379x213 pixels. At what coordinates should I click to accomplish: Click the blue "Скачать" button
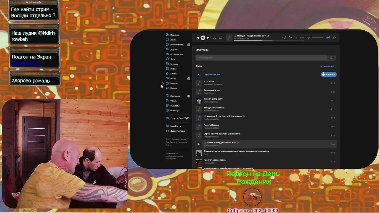tap(329, 75)
